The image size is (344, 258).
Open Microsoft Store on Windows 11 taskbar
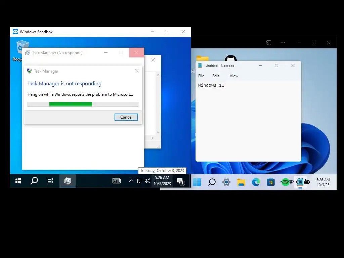coord(271,182)
